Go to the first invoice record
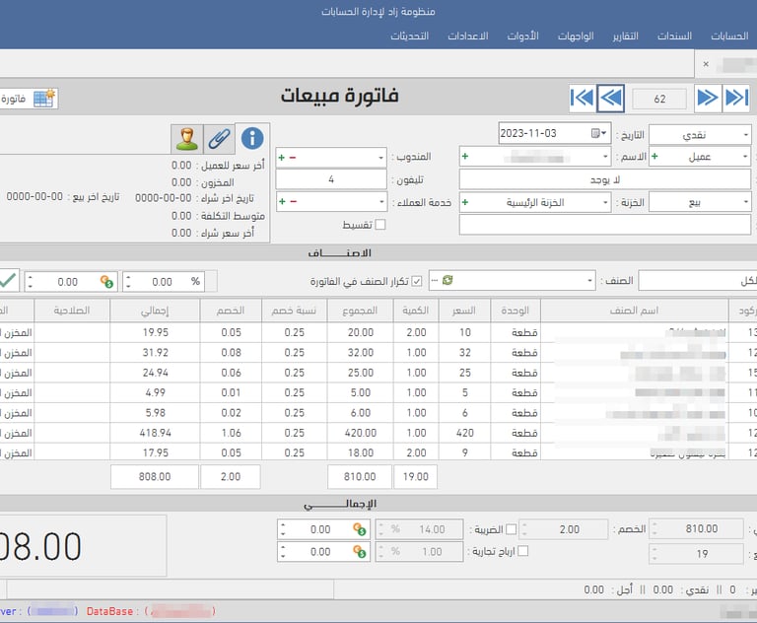The height and width of the screenshot is (623, 757). pyautogui.click(x=583, y=98)
